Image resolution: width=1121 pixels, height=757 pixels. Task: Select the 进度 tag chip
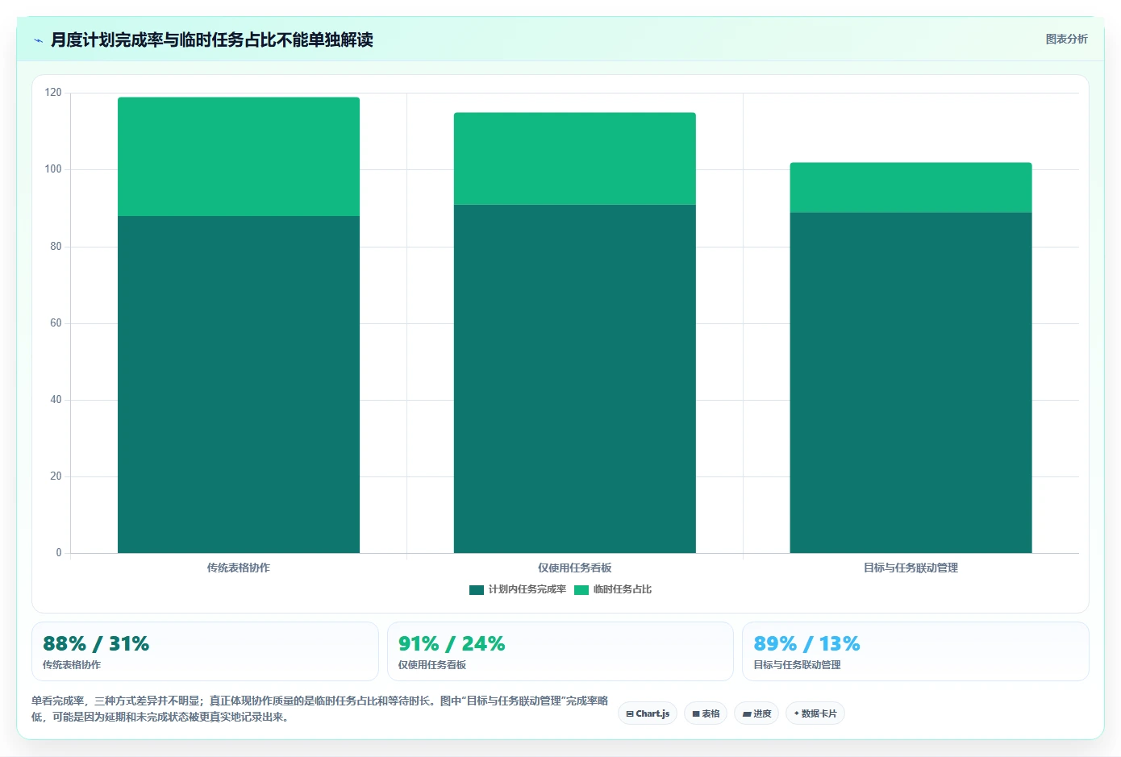click(756, 713)
